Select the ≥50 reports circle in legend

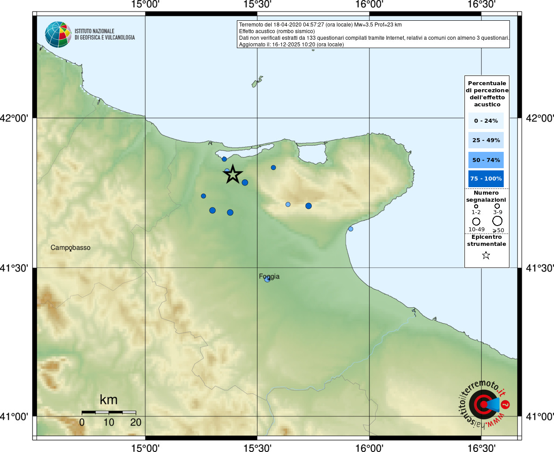pos(498,221)
